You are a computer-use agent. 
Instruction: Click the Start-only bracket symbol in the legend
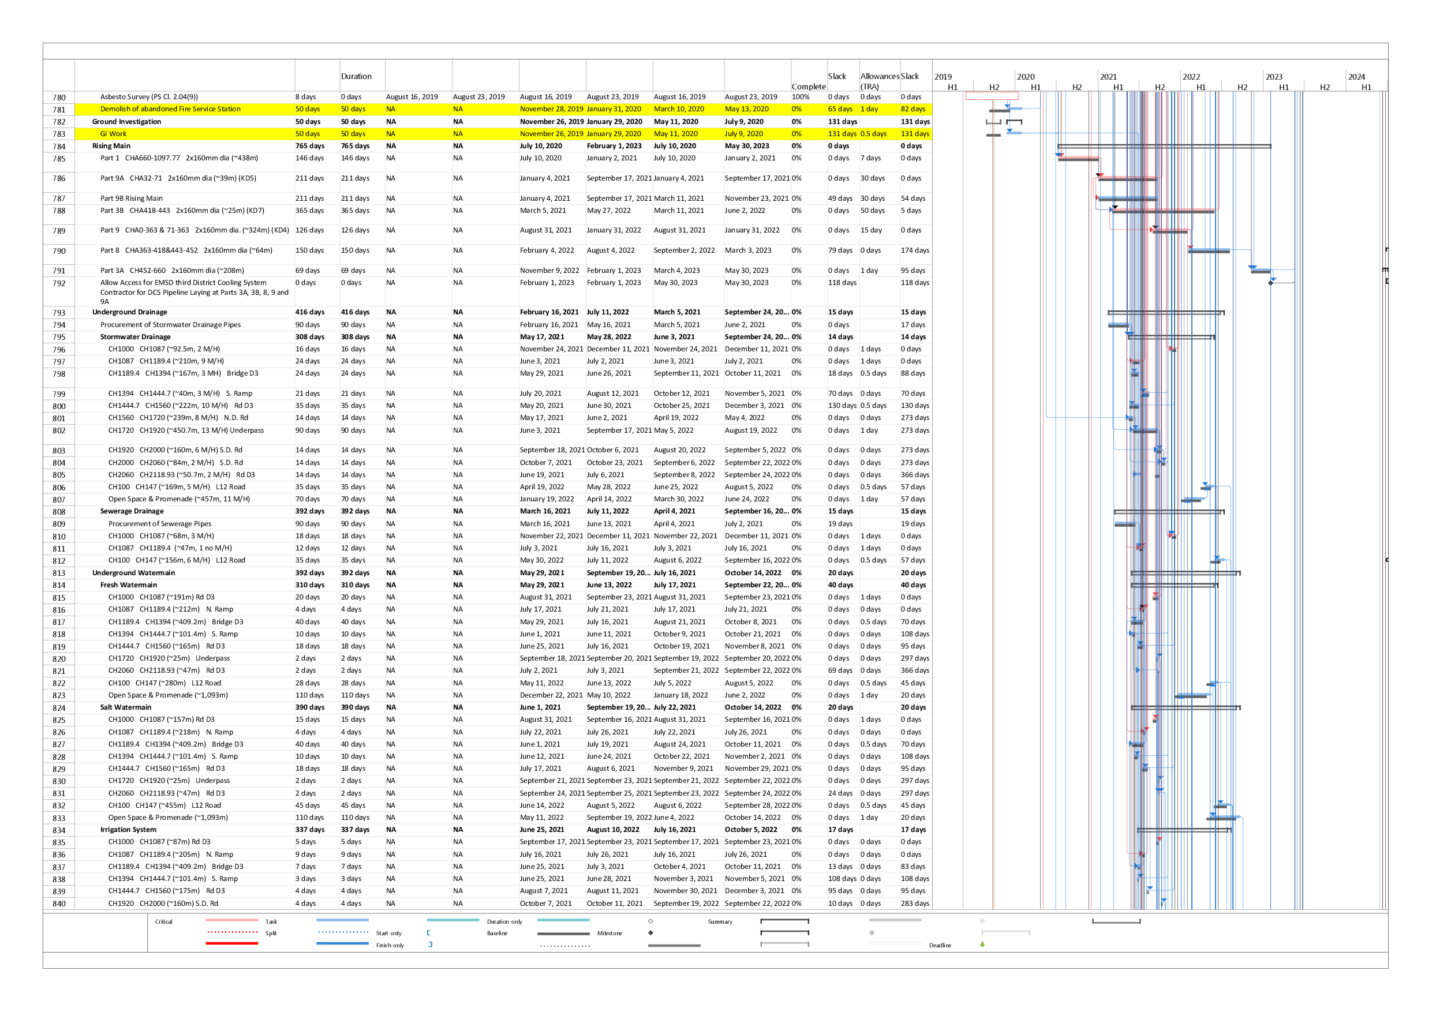[428, 934]
